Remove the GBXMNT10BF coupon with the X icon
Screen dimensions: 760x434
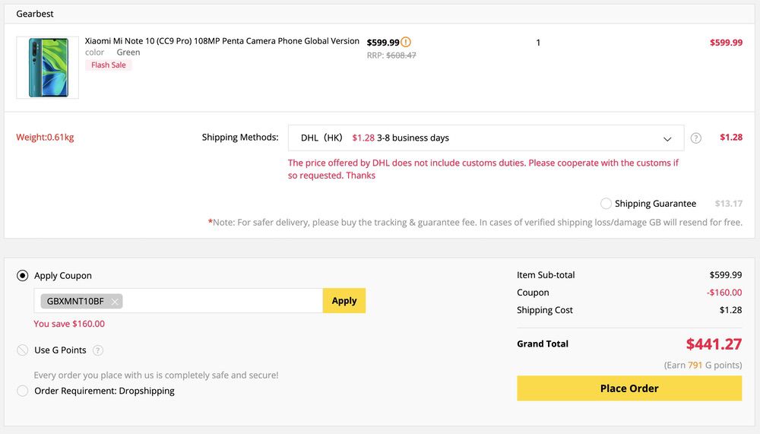coord(115,302)
